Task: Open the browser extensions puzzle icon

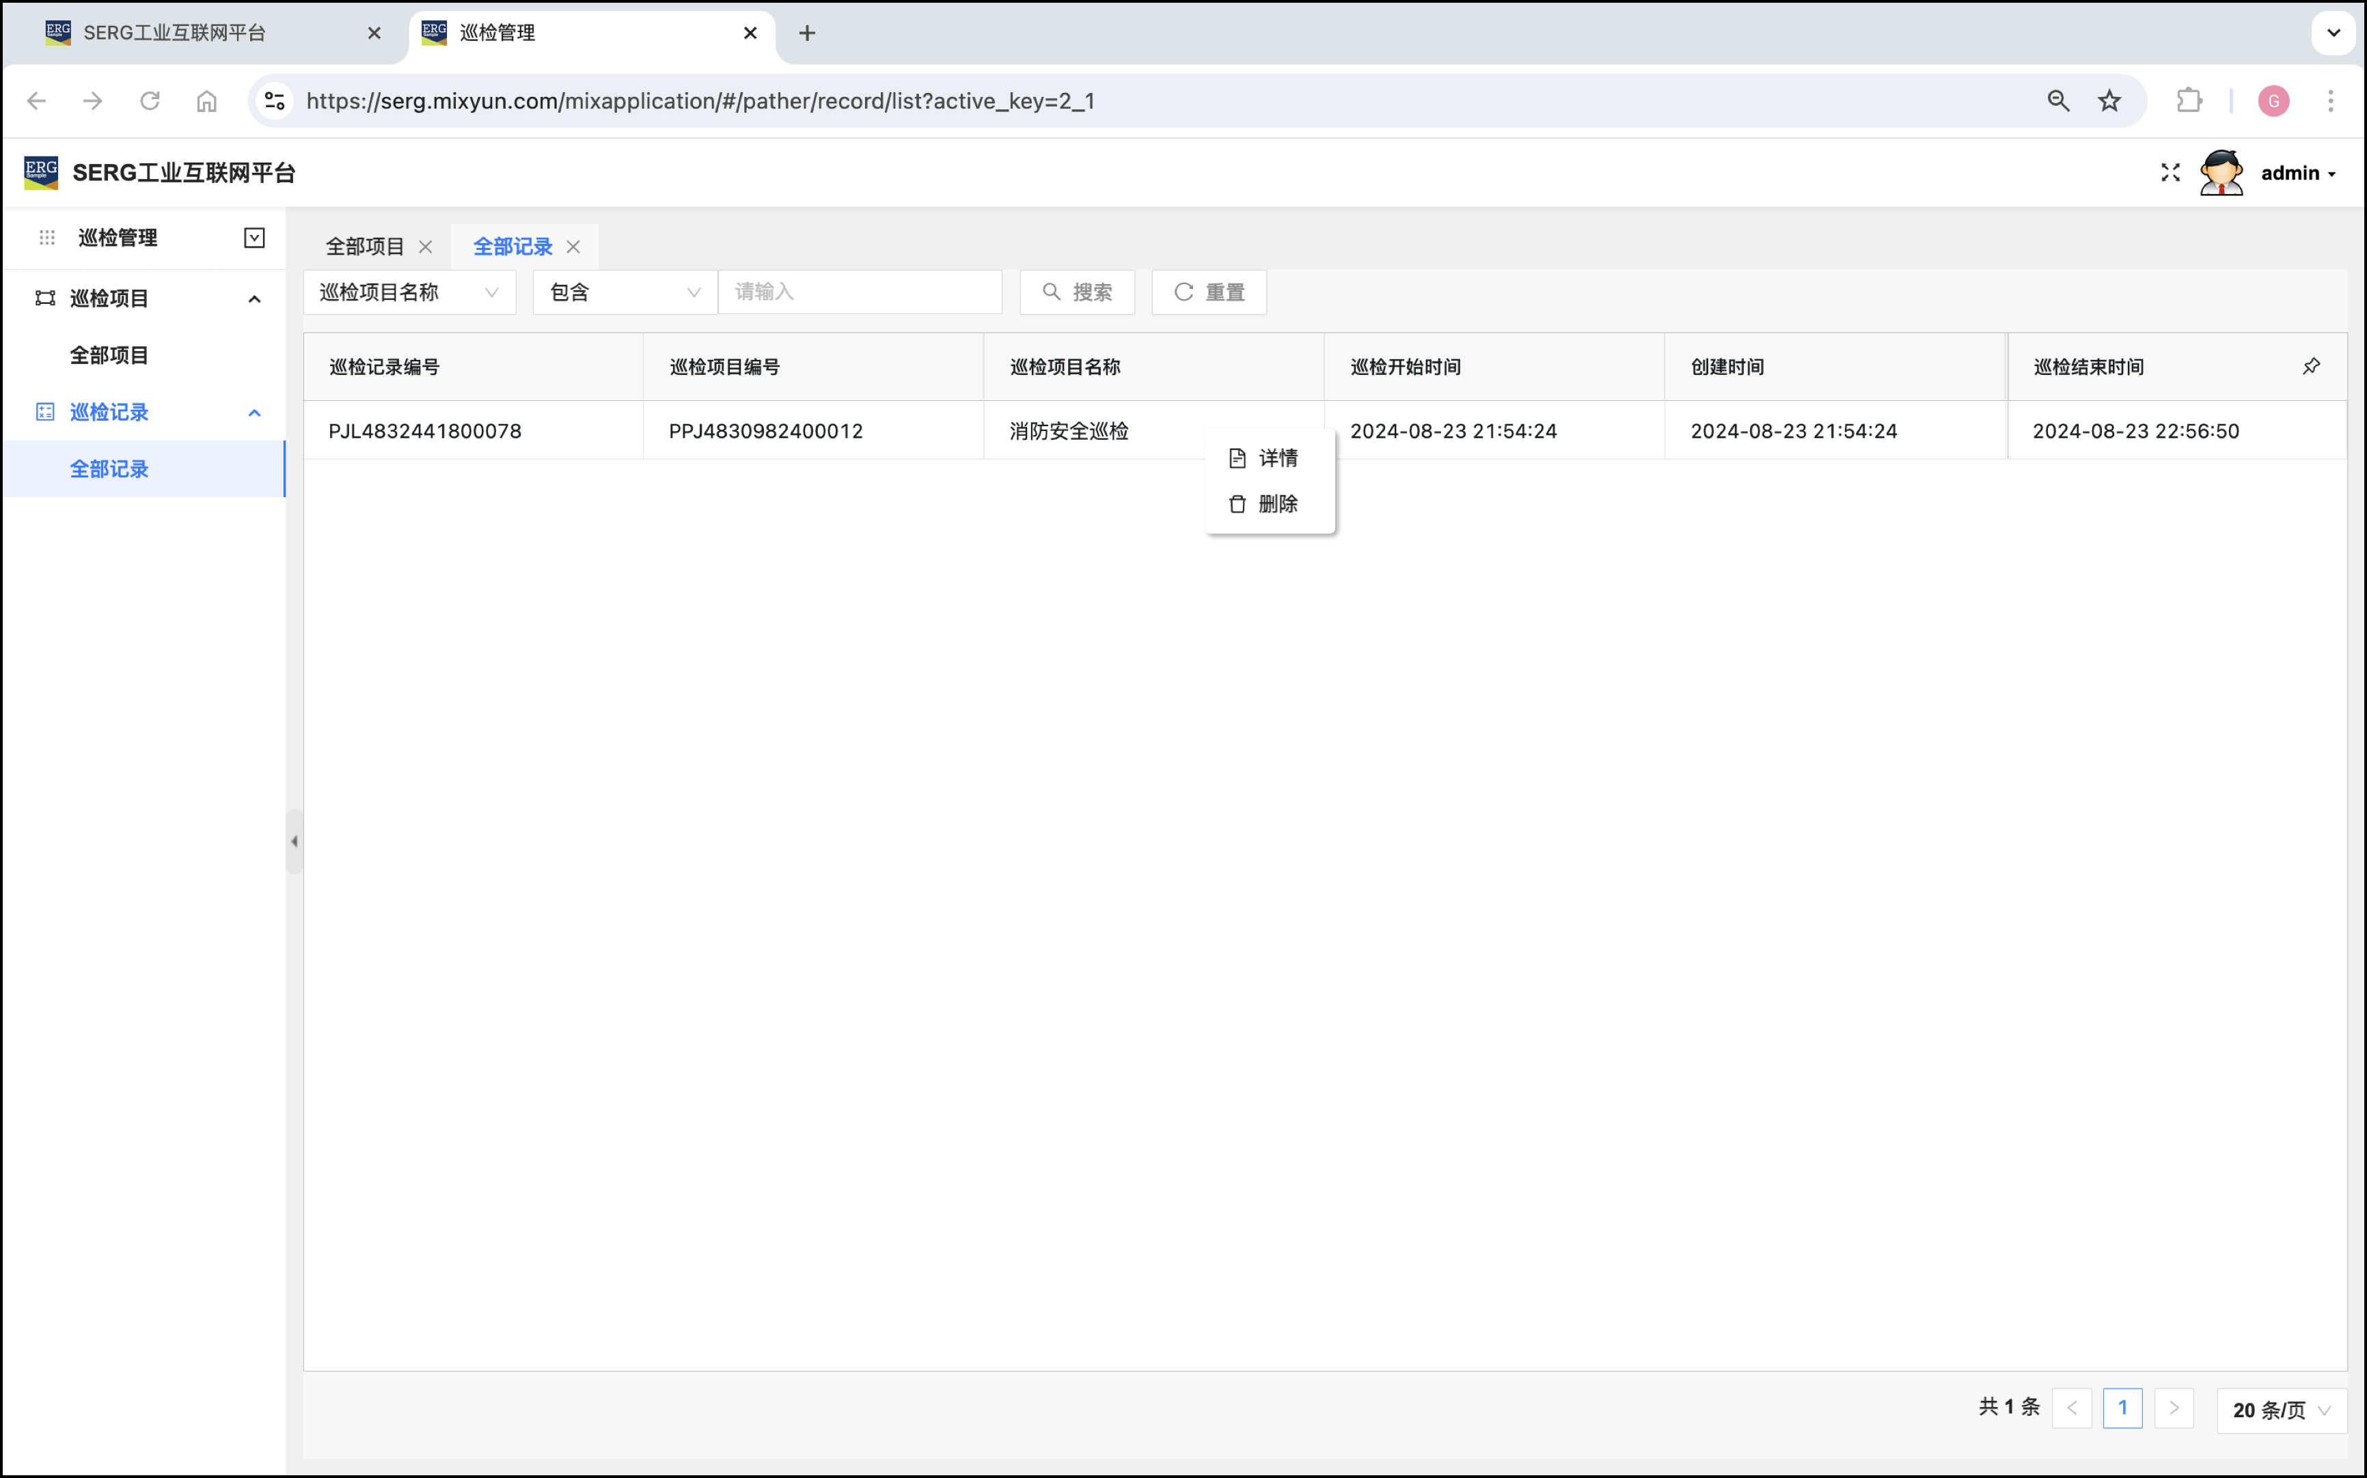Action: (x=2189, y=100)
